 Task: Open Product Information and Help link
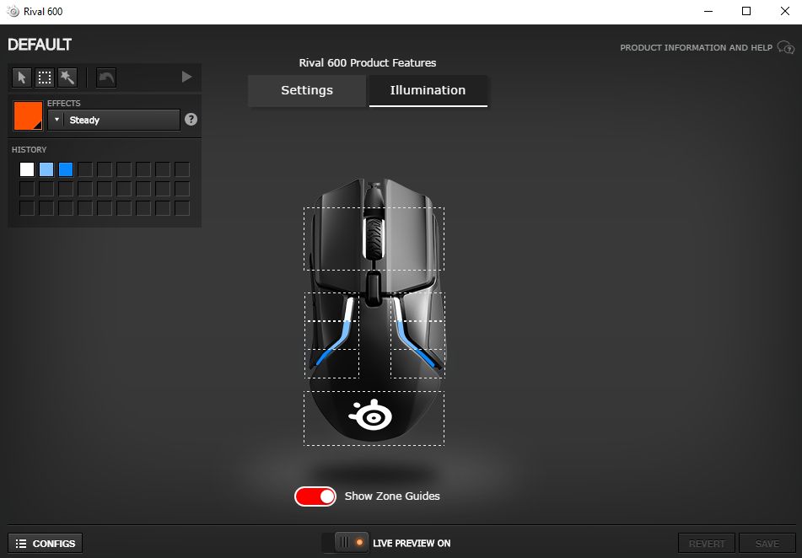click(x=696, y=47)
